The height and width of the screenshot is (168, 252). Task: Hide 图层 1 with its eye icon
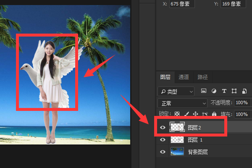(x=163, y=139)
